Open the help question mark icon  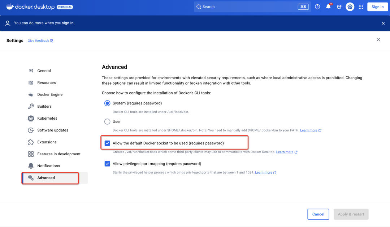point(317,7)
